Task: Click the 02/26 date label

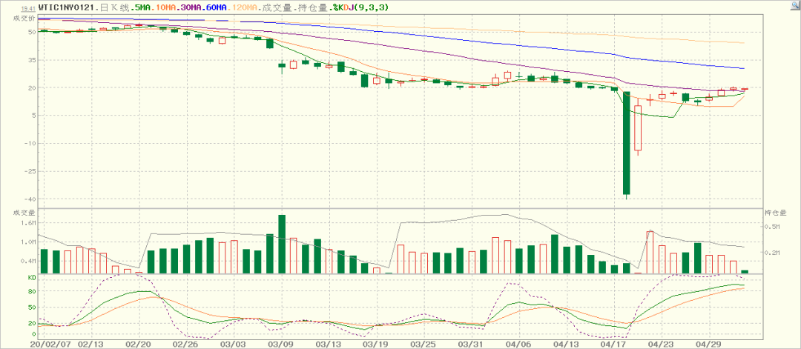Action: pyautogui.click(x=186, y=345)
